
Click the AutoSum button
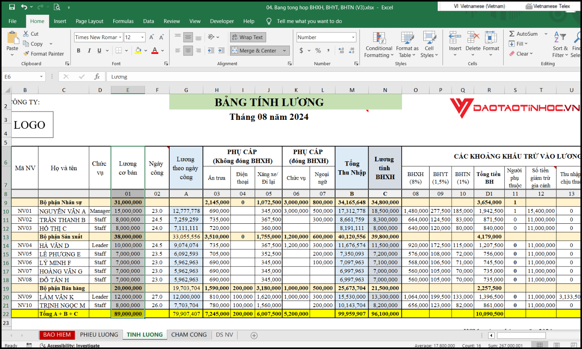(523, 34)
